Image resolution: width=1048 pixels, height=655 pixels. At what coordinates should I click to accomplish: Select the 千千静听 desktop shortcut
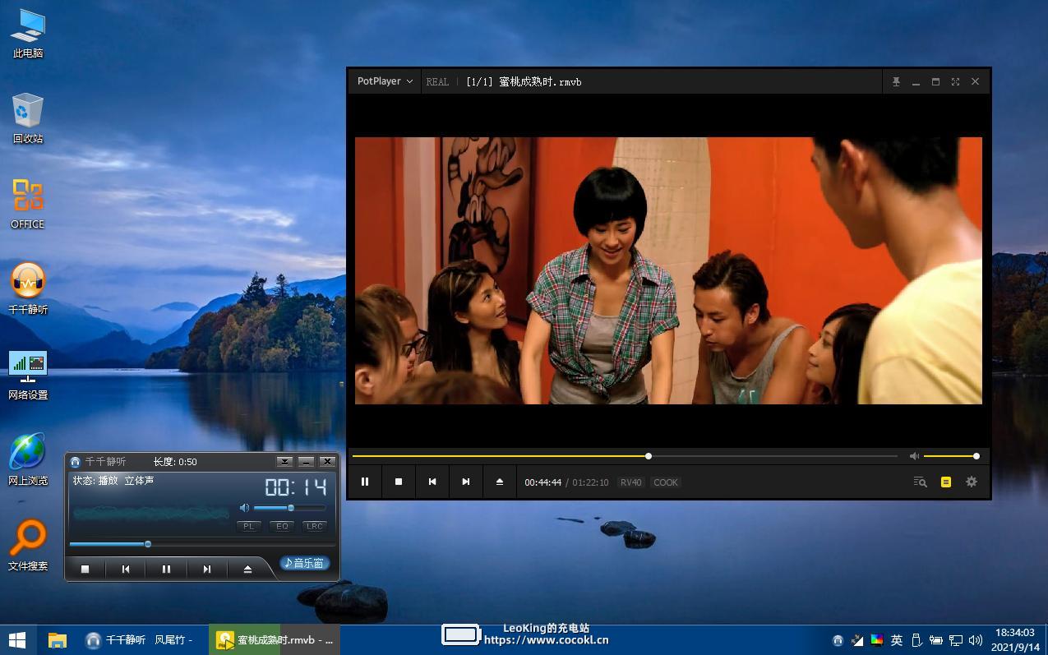pos(28,290)
